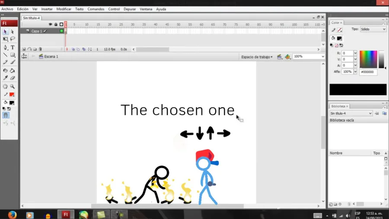Swap colors in the Color panel
This screenshot has width=389, height=219.
(341, 45)
